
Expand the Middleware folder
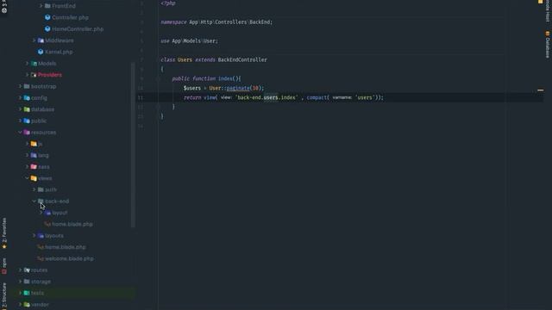[x=34, y=40]
